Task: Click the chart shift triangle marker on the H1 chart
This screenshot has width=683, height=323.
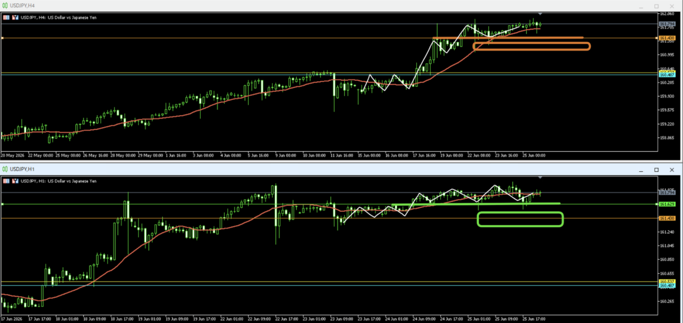Action: [x=540, y=177]
